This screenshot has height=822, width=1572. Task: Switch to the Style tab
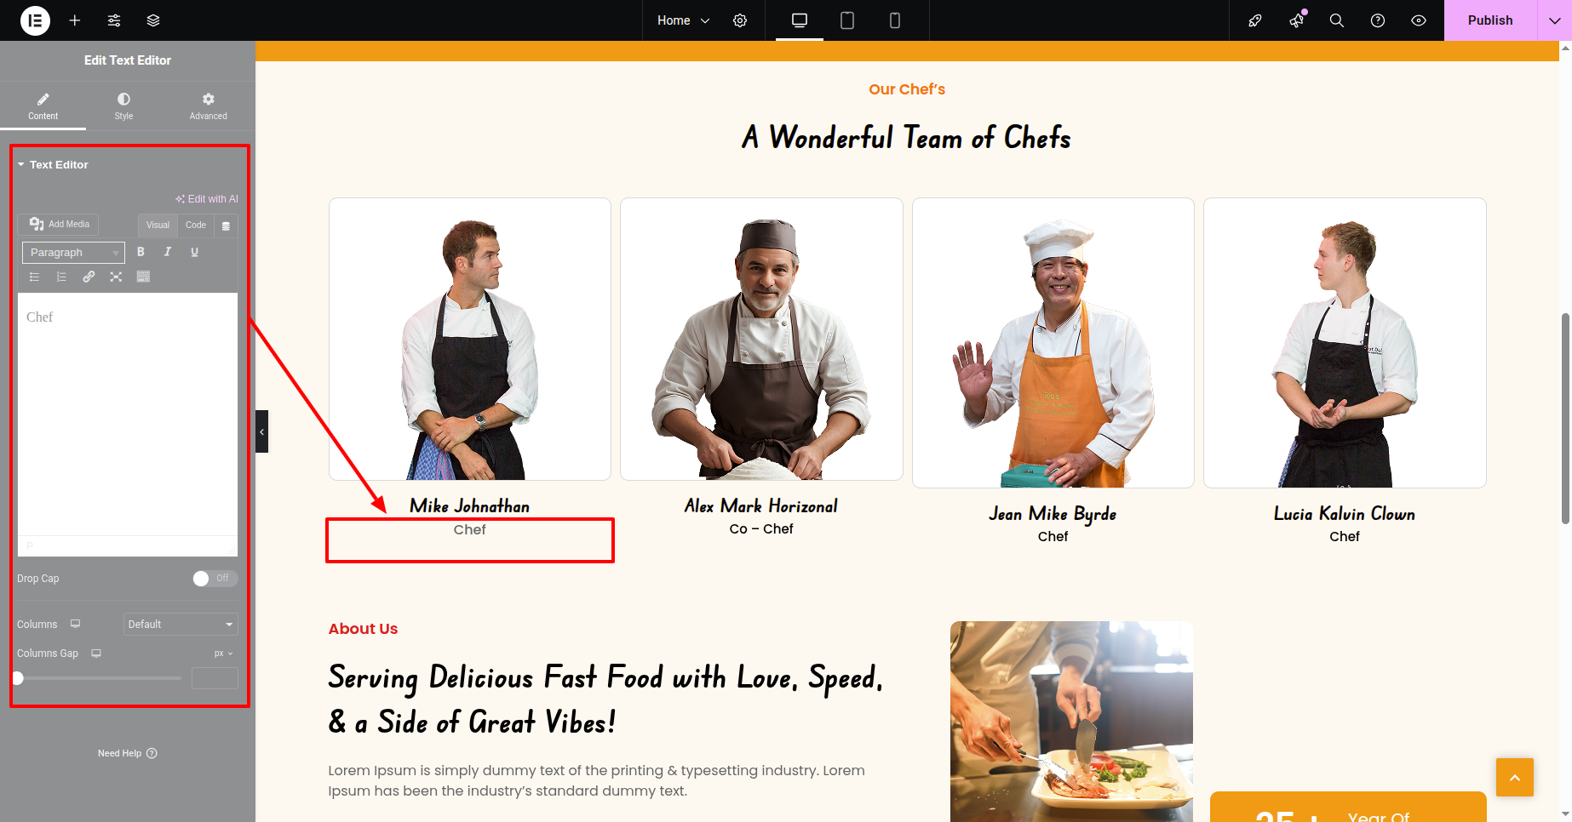[x=123, y=106]
